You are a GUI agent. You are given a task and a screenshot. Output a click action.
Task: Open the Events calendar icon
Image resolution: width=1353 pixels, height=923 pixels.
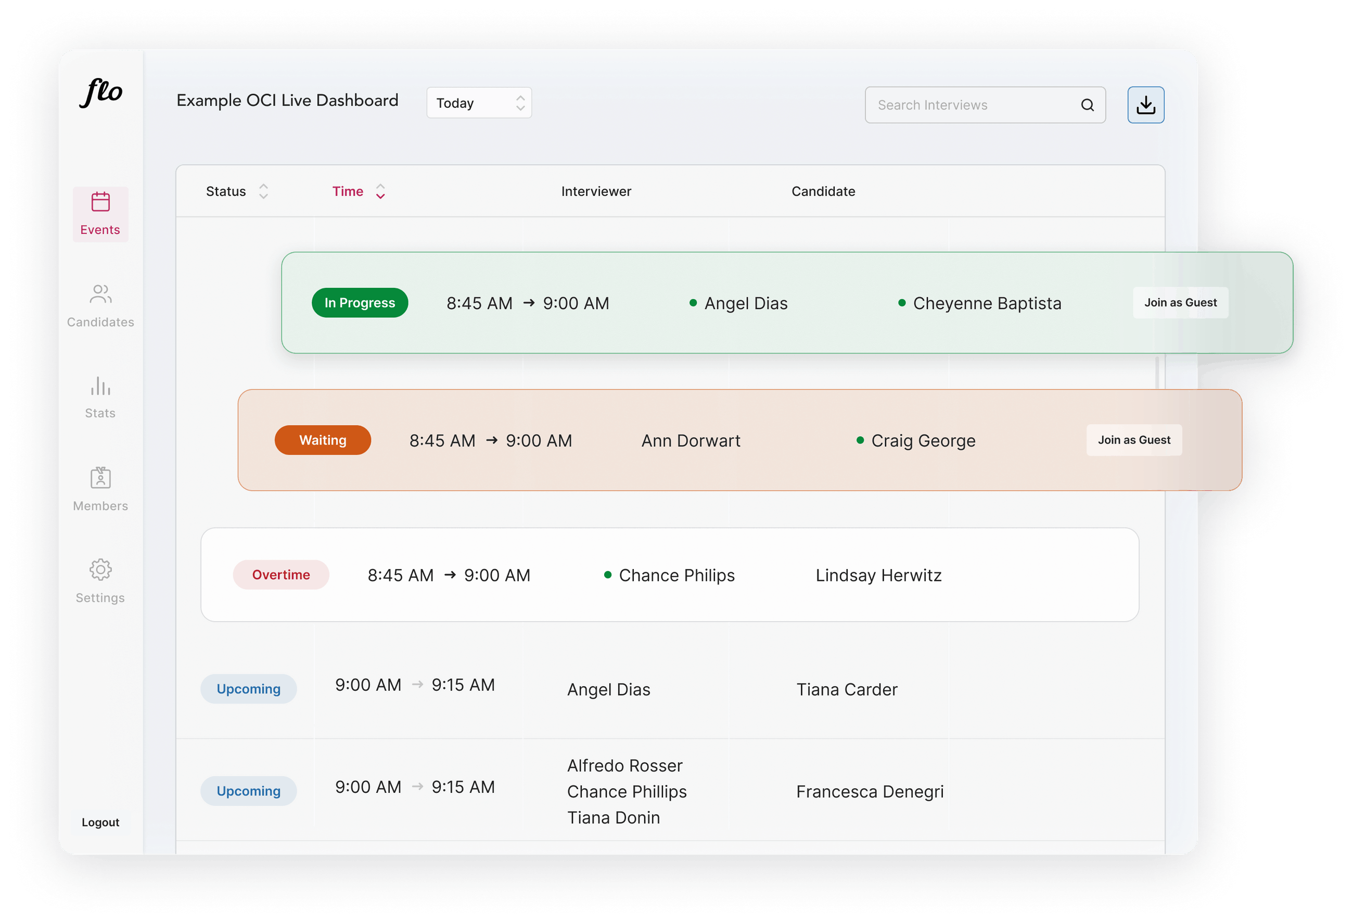pos(100,202)
